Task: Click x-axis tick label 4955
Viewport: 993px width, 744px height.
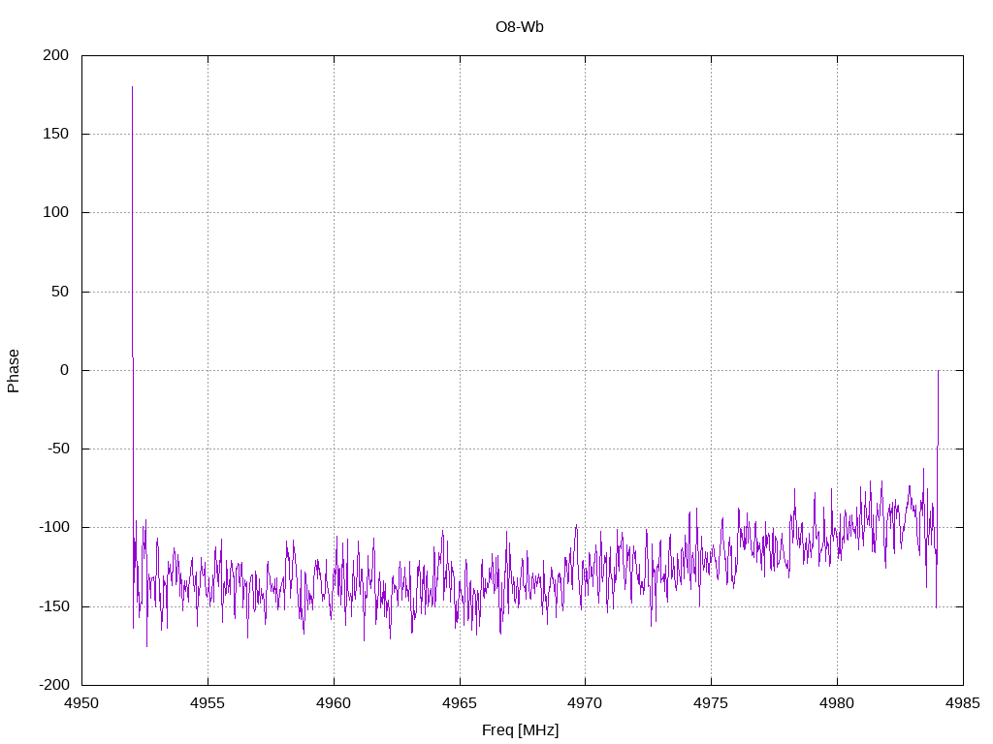Action: [208, 703]
